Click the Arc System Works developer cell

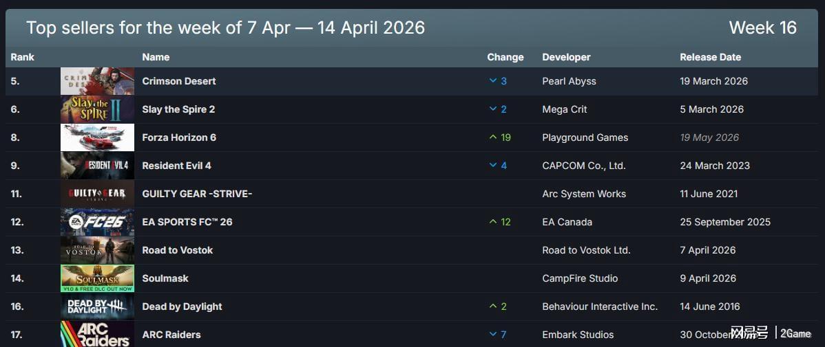(x=584, y=194)
